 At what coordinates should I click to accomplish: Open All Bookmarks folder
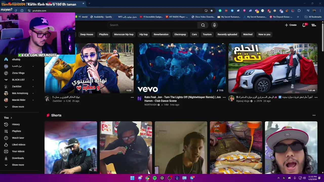(x=313, y=17)
